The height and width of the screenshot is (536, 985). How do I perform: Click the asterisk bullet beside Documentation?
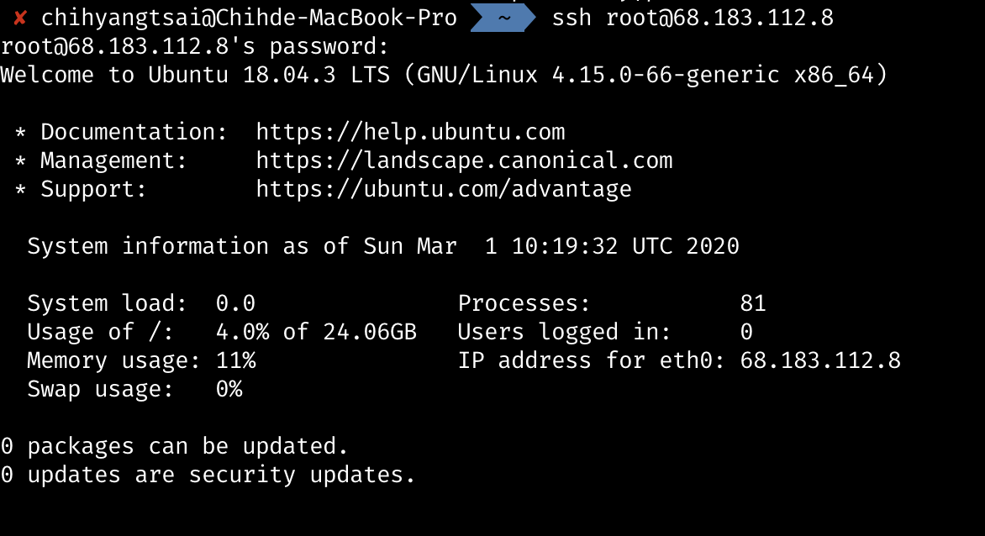pyautogui.click(x=20, y=134)
